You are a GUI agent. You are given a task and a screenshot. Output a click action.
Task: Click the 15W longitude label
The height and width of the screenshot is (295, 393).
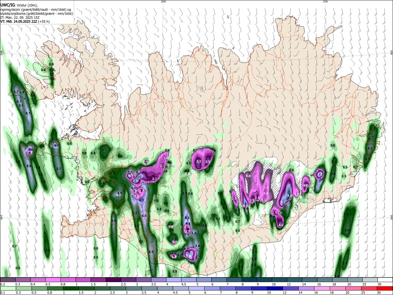325,2
